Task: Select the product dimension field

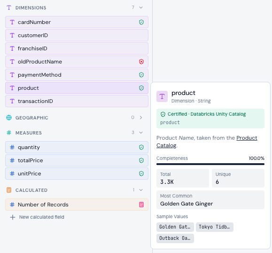Action: 77,88
